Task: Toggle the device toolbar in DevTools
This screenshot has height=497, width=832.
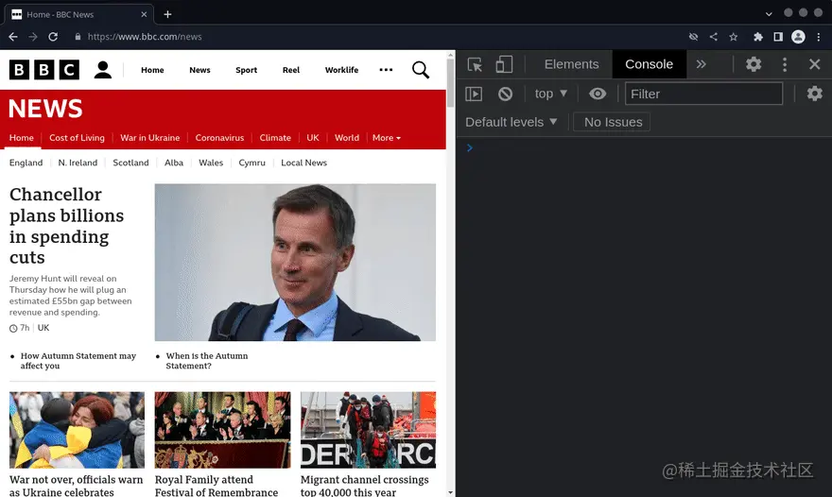Action: 504,64
